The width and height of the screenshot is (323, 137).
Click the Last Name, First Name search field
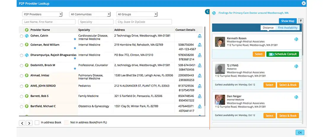[x=49, y=22]
